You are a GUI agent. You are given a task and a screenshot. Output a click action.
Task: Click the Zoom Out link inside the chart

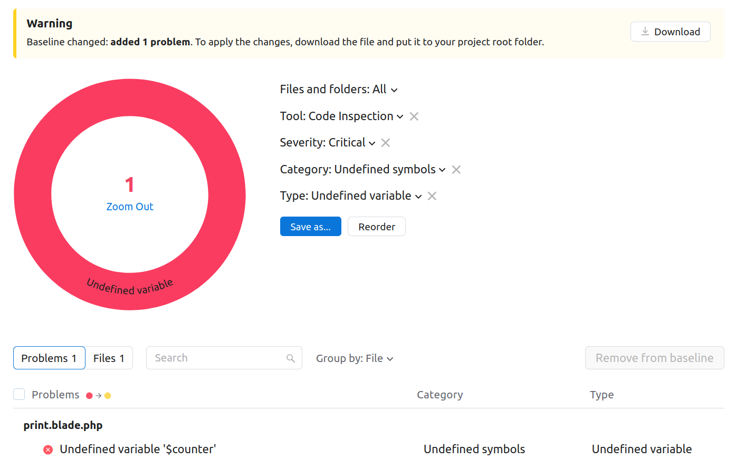pyautogui.click(x=130, y=207)
